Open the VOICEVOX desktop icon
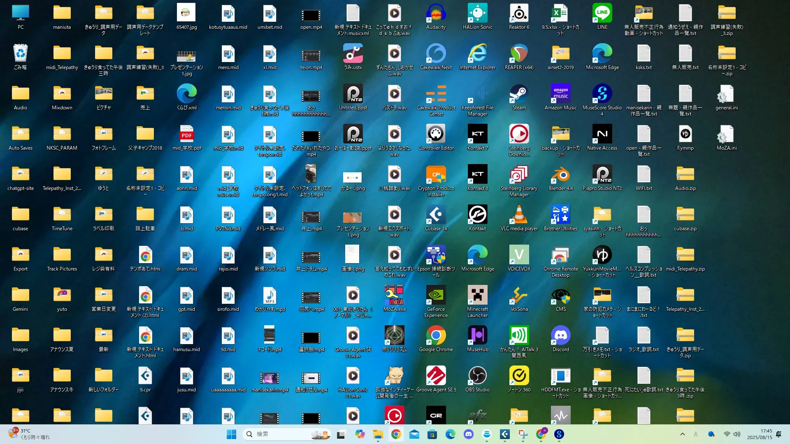This screenshot has width=790, height=444. click(519, 256)
